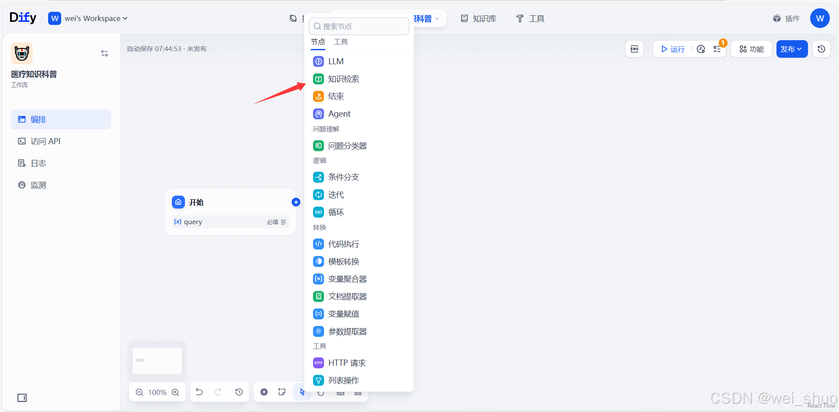Open the ENV environment variables panel
This screenshot has width=839, height=412.
634,49
